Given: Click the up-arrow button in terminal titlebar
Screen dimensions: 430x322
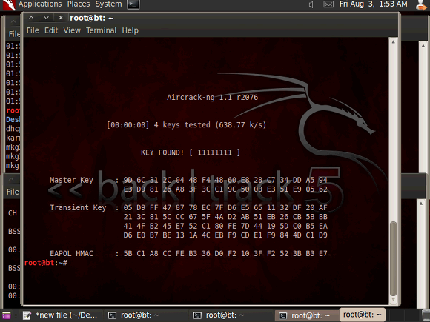Looking at the screenshot, I should 31,18.
